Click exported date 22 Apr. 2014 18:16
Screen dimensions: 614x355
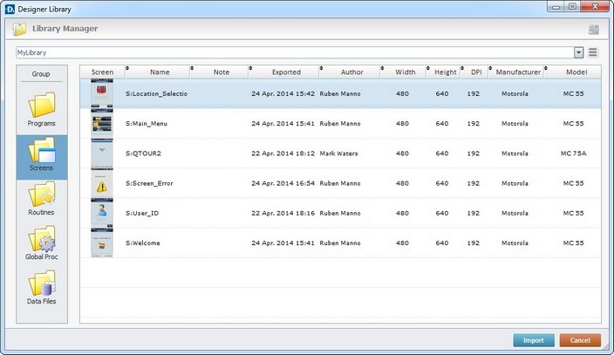pyautogui.click(x=283, y=213)
